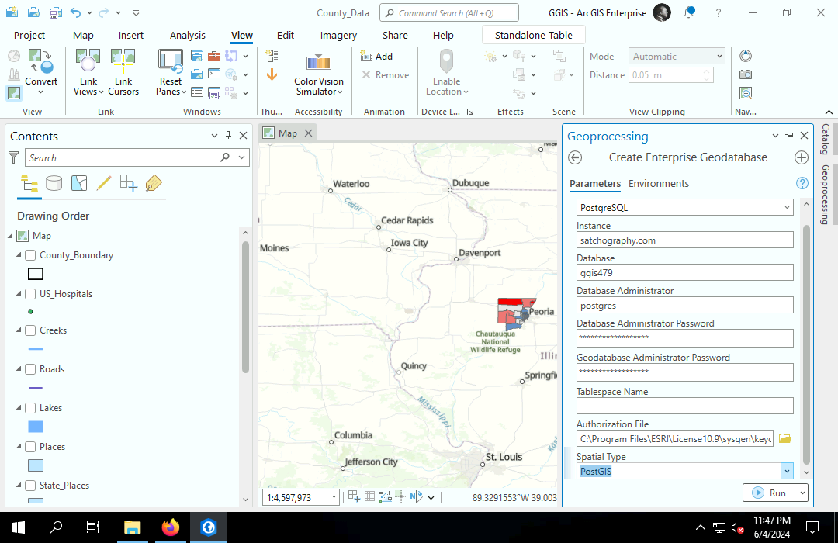Click the Tablespace Name input field
The image size is (838, 543).
click(x=684, y=406)
